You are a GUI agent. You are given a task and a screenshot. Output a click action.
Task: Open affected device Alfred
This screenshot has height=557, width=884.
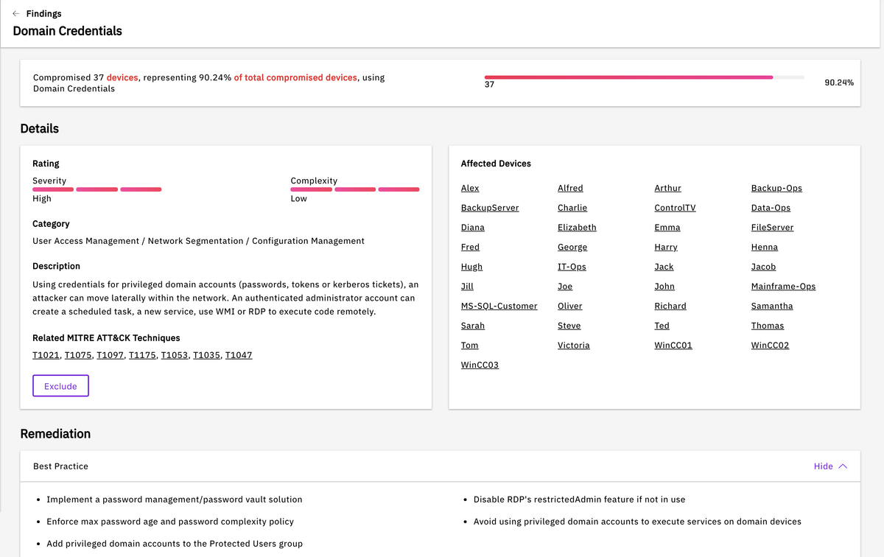570,189
